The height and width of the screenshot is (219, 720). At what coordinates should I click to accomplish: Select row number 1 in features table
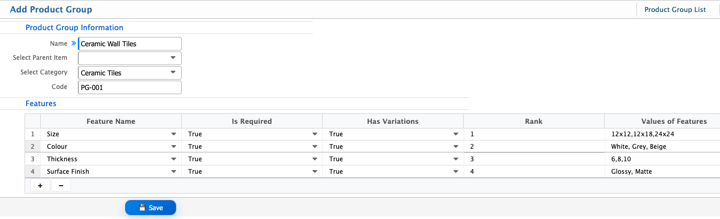point(32,134)
